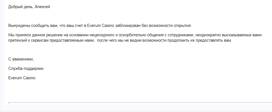Click the name 'Алексей' in the greeting

(x=42, y=7)
